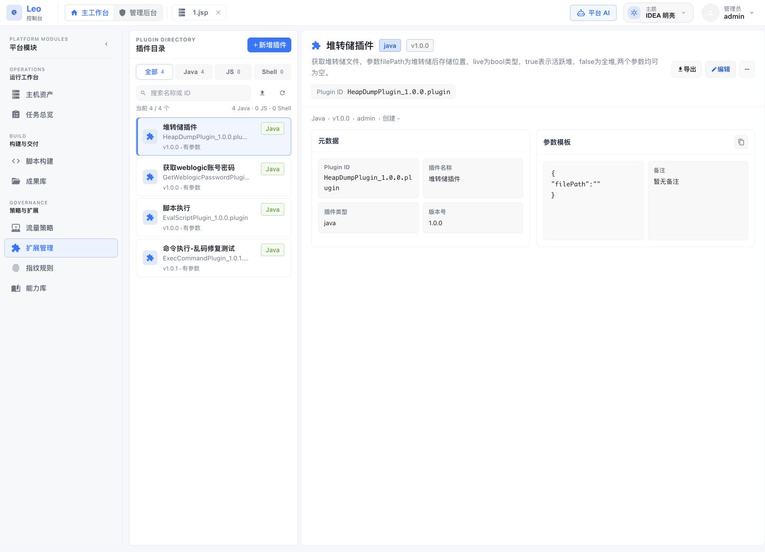The width and height of the screenshot is (765, 552).
Task: Click the refresh plugin list icon
Action: click(x=282, y=93)
